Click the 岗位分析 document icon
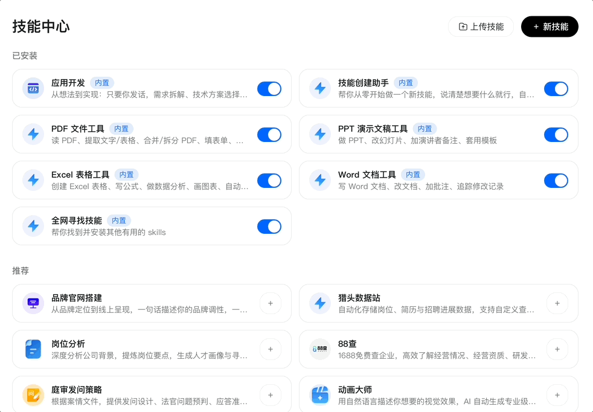The height and width of the screenshot is (412, 593). point(33,349)
